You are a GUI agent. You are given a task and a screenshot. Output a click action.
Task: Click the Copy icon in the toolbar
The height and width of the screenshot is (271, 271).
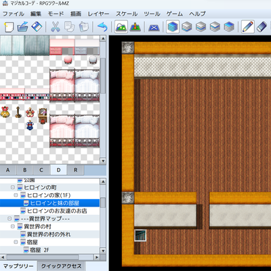(x=69, y=27)
